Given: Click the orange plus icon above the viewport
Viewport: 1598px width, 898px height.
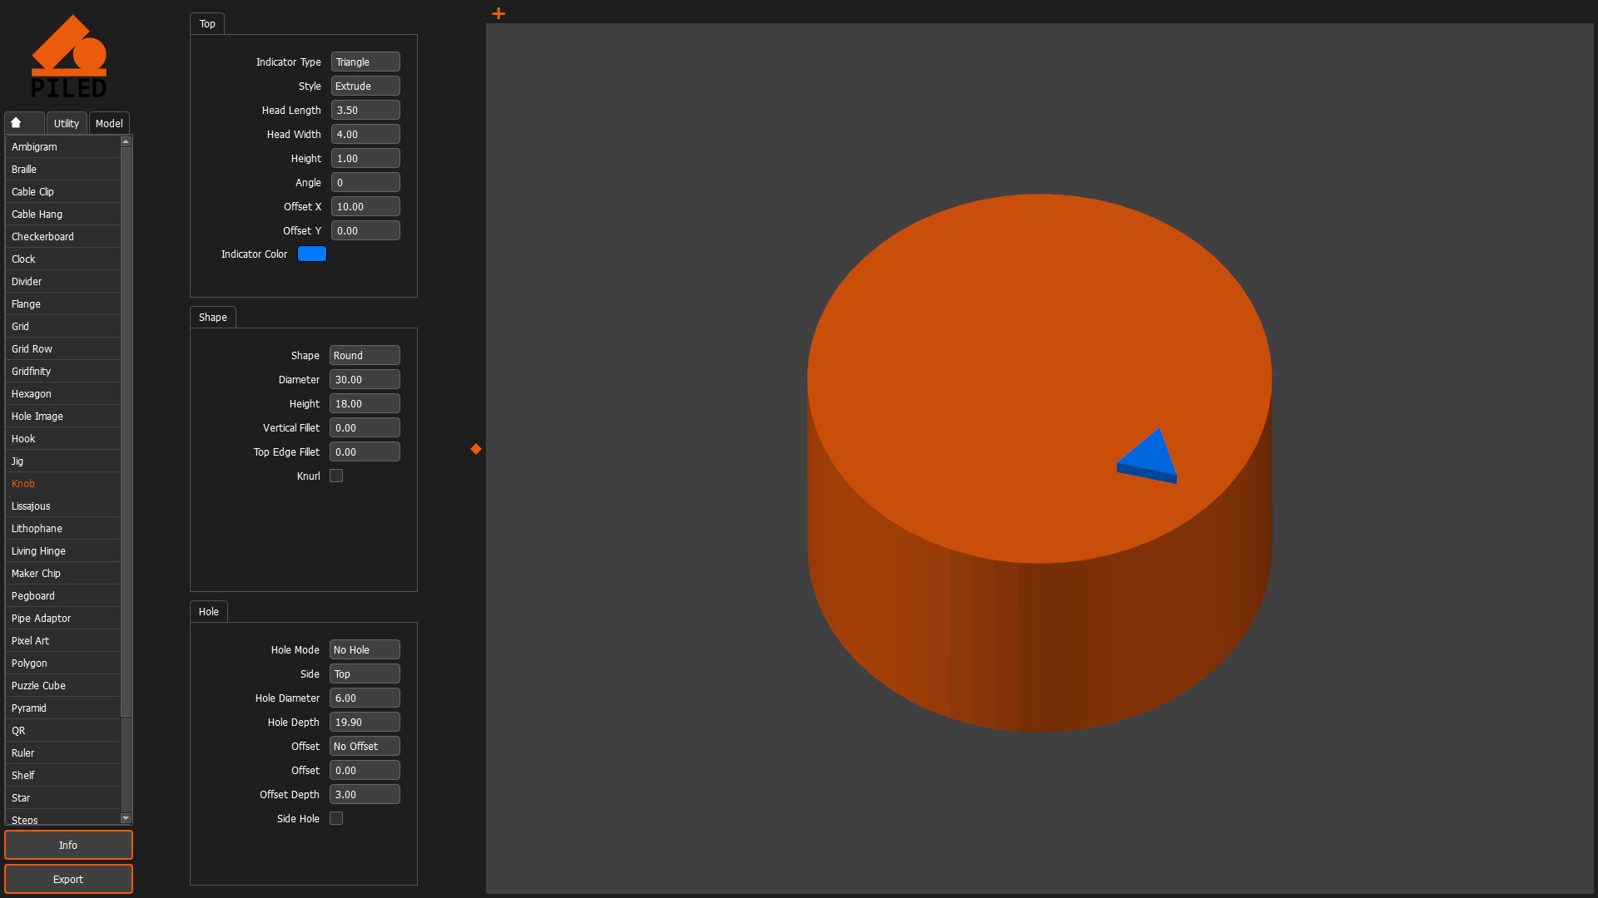Looking at the screenshot, I should 498,13.
